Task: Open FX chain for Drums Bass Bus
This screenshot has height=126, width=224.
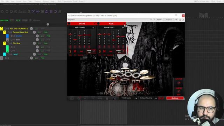Action: pos(45,33)
